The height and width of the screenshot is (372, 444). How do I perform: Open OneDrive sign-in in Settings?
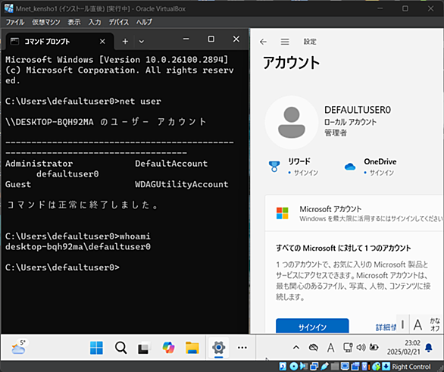click(x=370, y=167)
